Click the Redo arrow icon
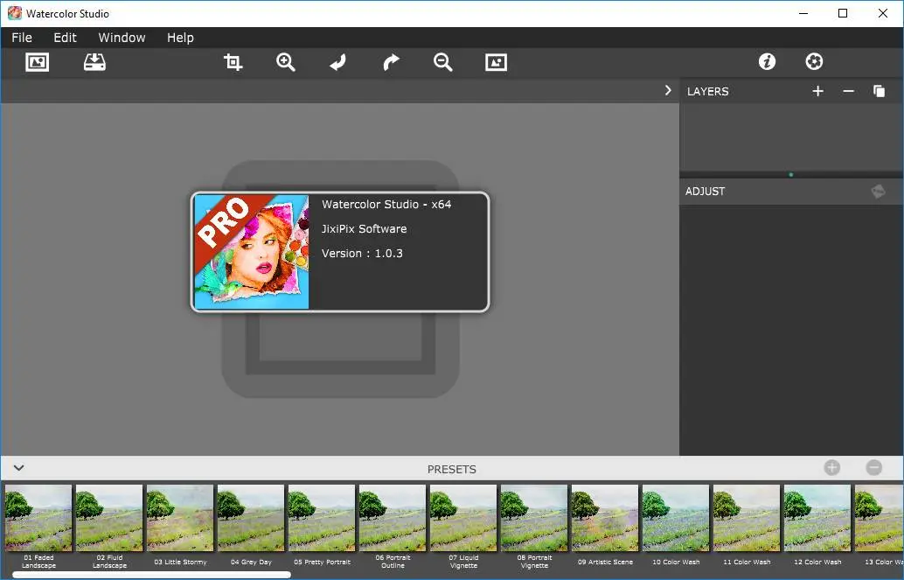Image resolution: width=904 pixels, height=580 pixels. click(391, 62)
